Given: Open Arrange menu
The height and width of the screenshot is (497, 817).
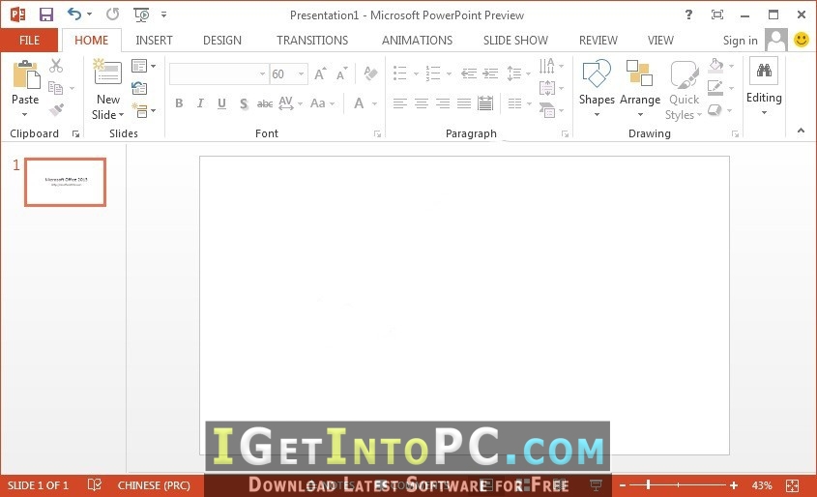Looking at the screenshot, I should click(640, 88).
